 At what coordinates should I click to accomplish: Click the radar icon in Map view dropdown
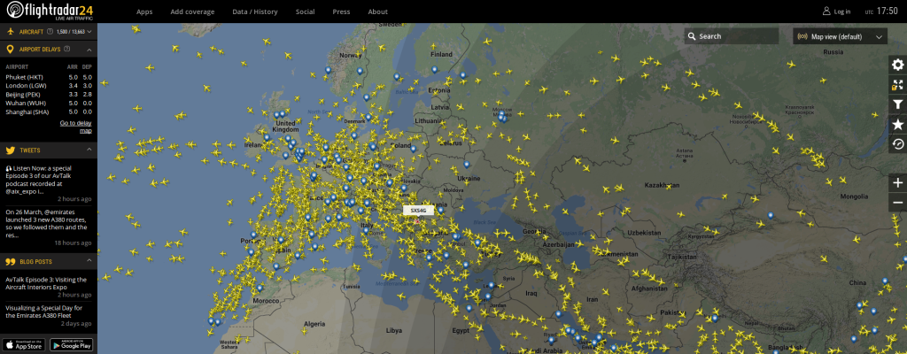[x=802, y=36]
